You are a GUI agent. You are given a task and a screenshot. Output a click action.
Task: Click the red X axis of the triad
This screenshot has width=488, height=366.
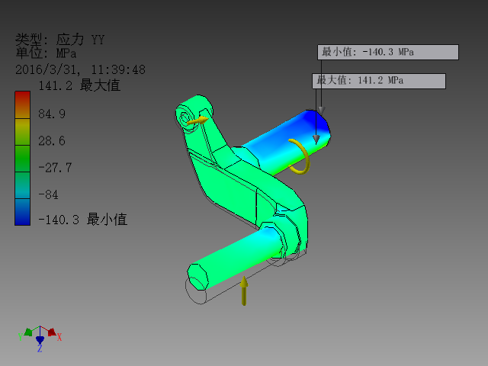pos(53,332)
